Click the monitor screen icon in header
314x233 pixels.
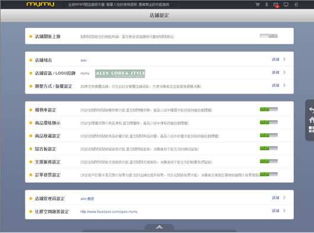[x=286, y=5]
